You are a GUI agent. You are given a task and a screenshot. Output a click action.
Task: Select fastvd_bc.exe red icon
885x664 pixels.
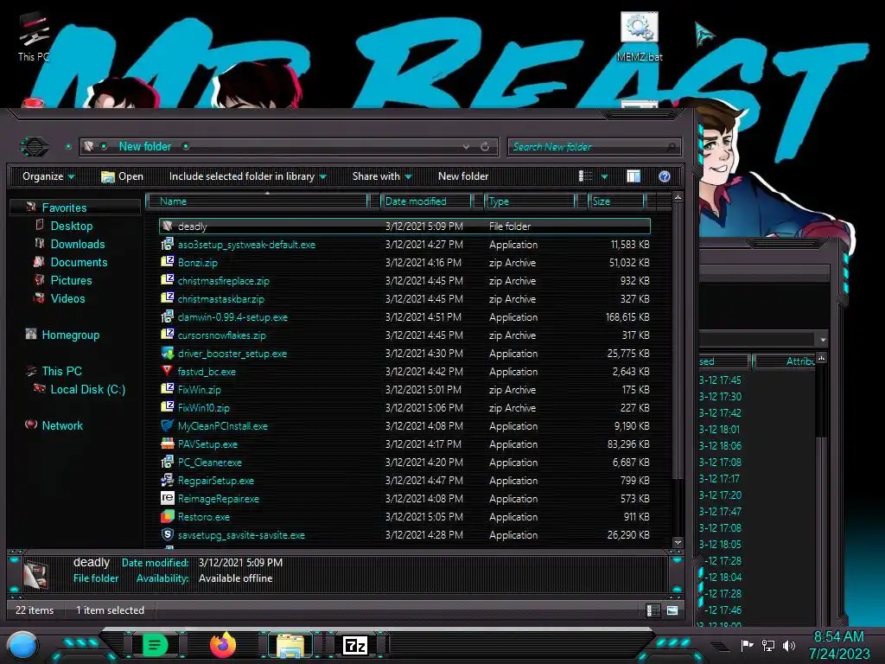(167, 371)
